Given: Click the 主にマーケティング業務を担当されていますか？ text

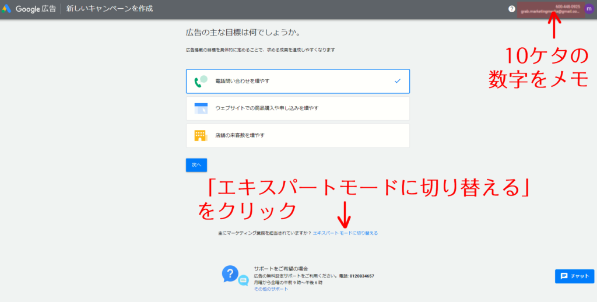Looking at the screenshot, I should coord(265,233).
